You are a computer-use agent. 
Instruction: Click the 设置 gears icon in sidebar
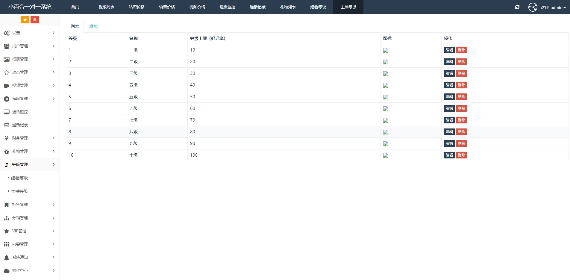click(7, 33)
